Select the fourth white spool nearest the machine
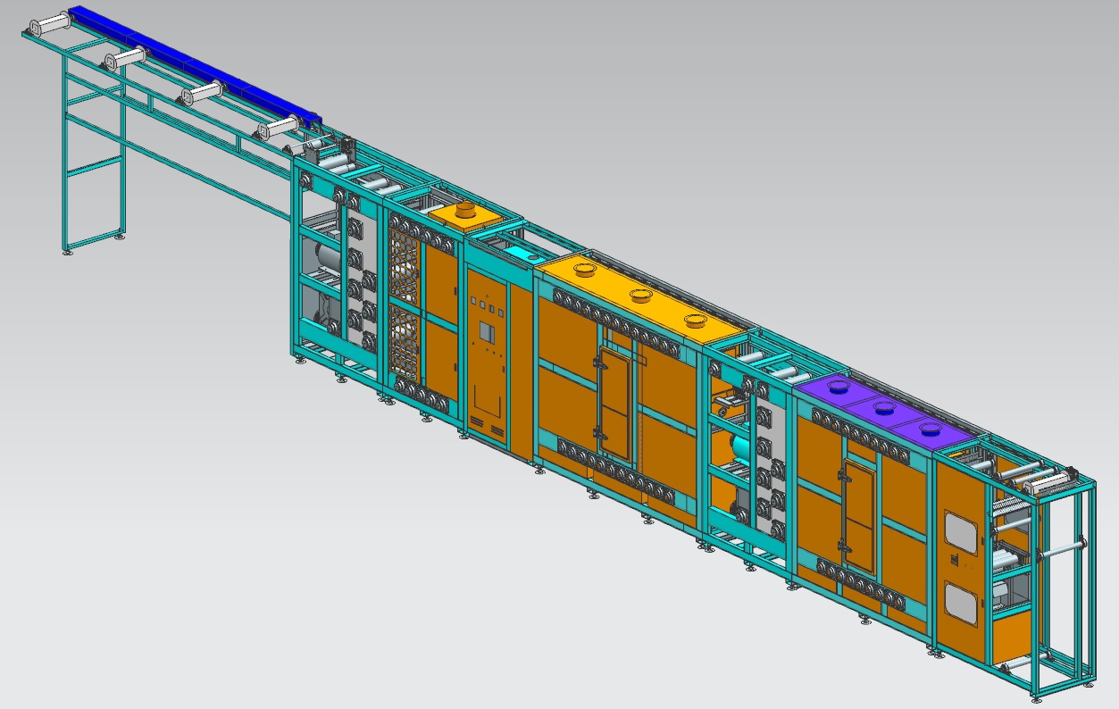The height and width of the screenshot is (709, 1119). (x=279, y=128)
